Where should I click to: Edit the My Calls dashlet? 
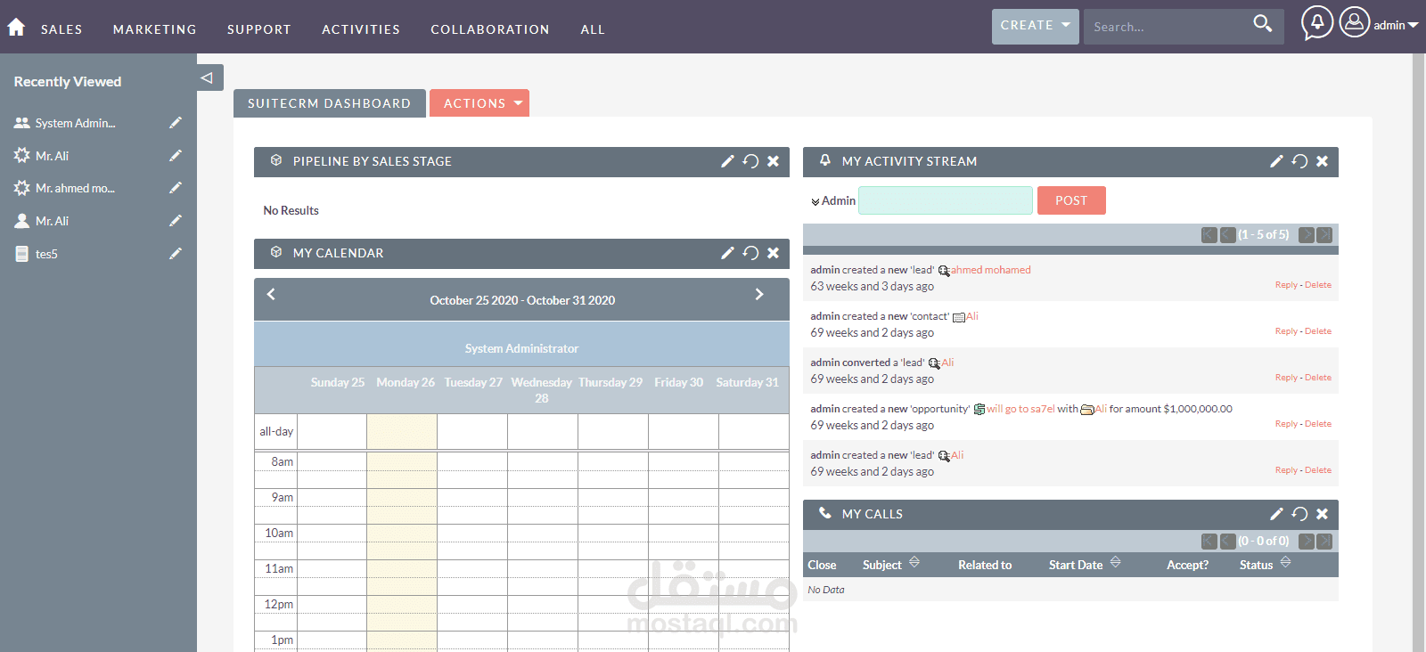click(1276, 514)
